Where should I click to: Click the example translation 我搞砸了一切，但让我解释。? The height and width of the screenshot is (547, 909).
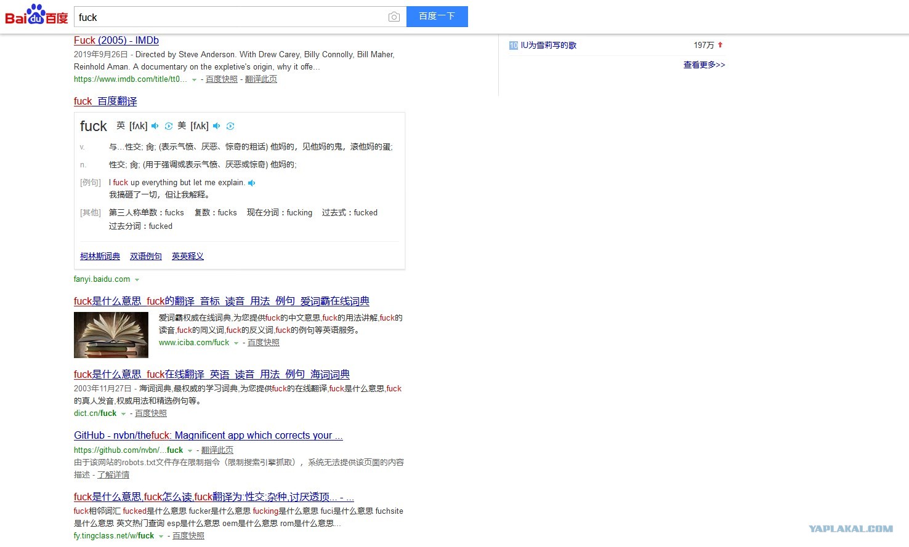160,195
